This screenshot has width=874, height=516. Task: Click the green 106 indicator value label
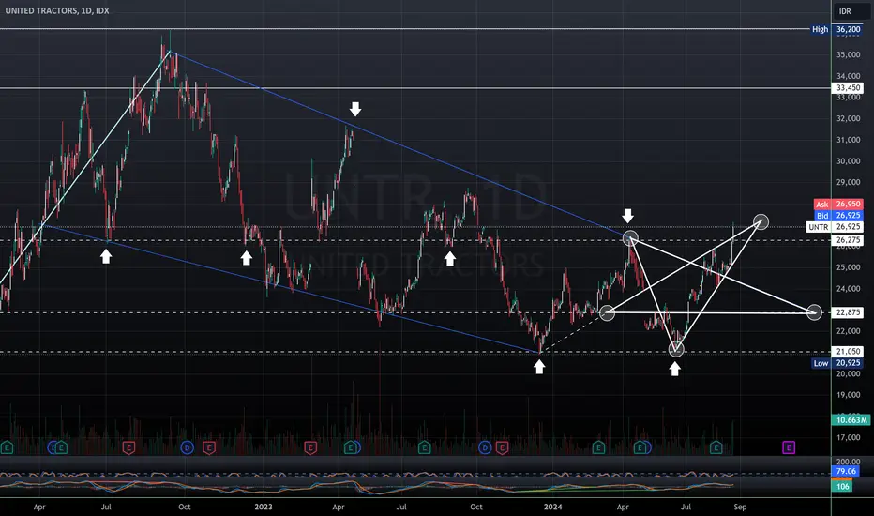click(842, 486)
